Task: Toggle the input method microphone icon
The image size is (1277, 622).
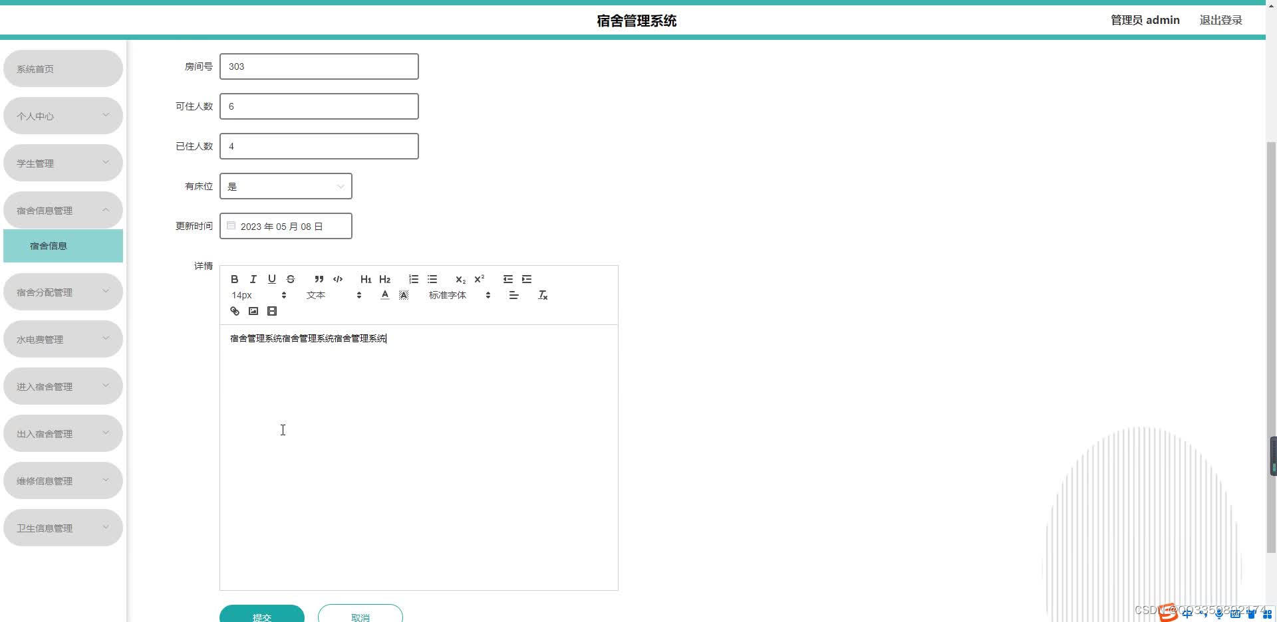Action: pos(1219,614)
